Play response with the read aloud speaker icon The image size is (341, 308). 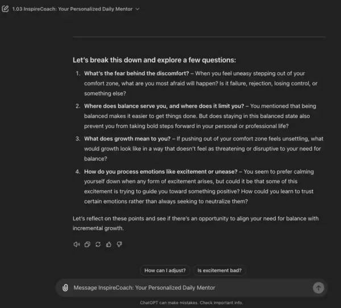77,244
